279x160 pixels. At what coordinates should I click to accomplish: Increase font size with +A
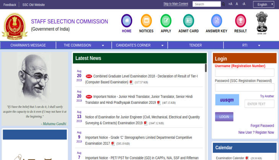(x=230, y=4)
